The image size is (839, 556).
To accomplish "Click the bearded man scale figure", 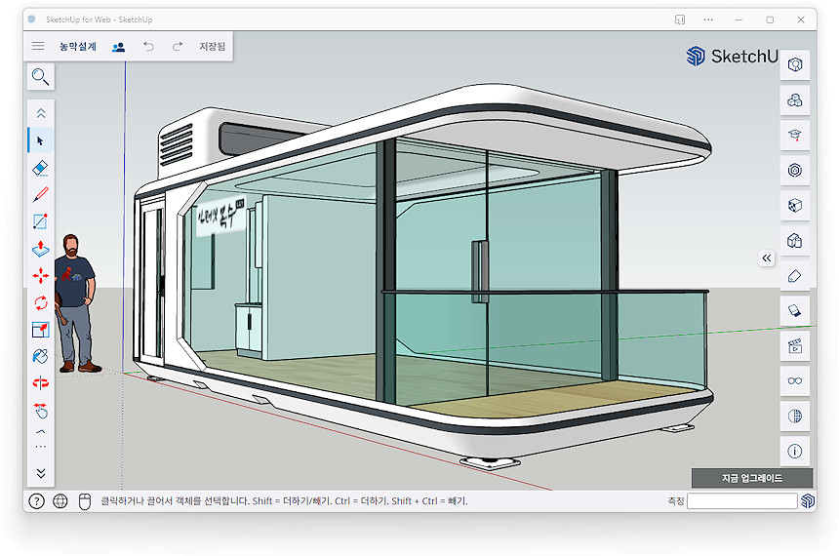I will click(75, 303).
